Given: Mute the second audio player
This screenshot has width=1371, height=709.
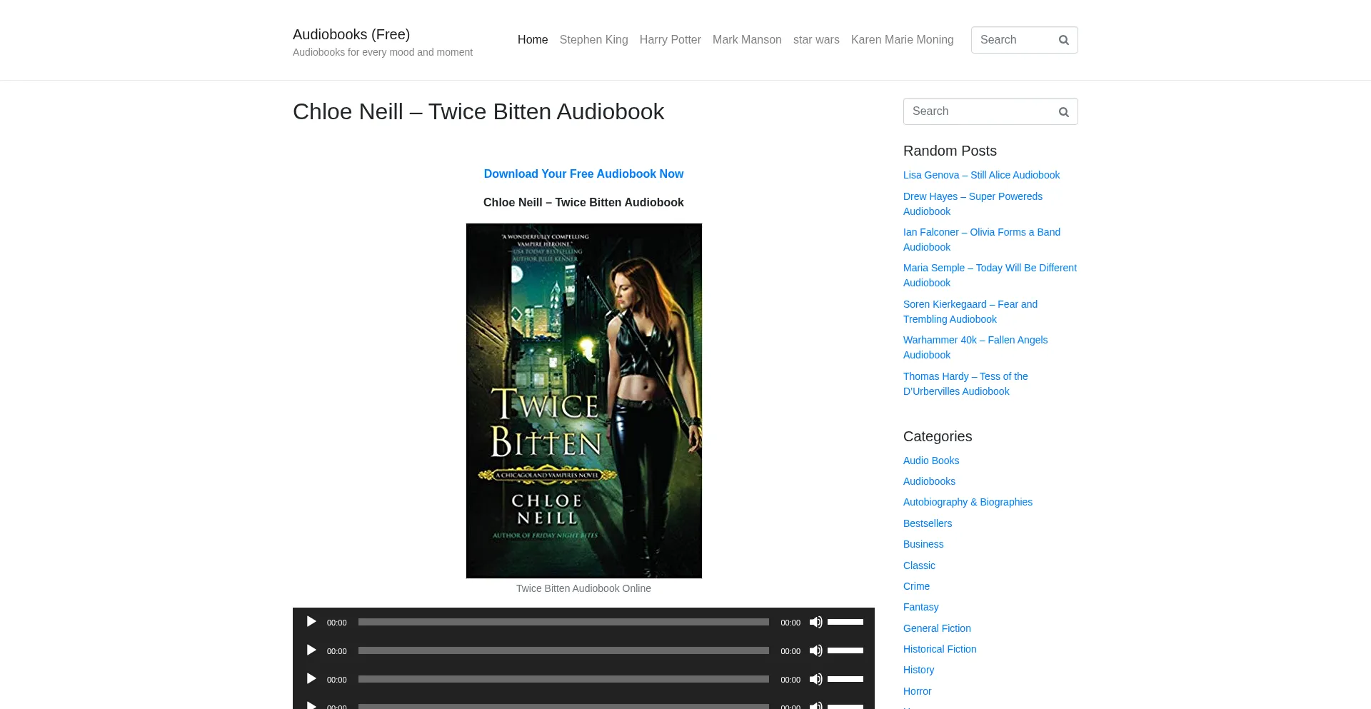Looking at the screenshot, I should 815,650.
